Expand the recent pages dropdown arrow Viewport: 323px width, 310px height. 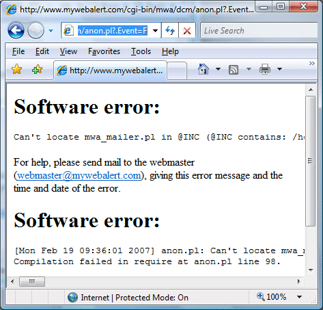click(51, 31)
